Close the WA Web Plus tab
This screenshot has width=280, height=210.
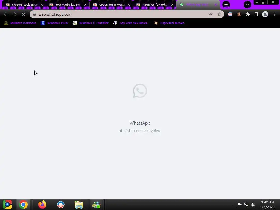point(85,5)
